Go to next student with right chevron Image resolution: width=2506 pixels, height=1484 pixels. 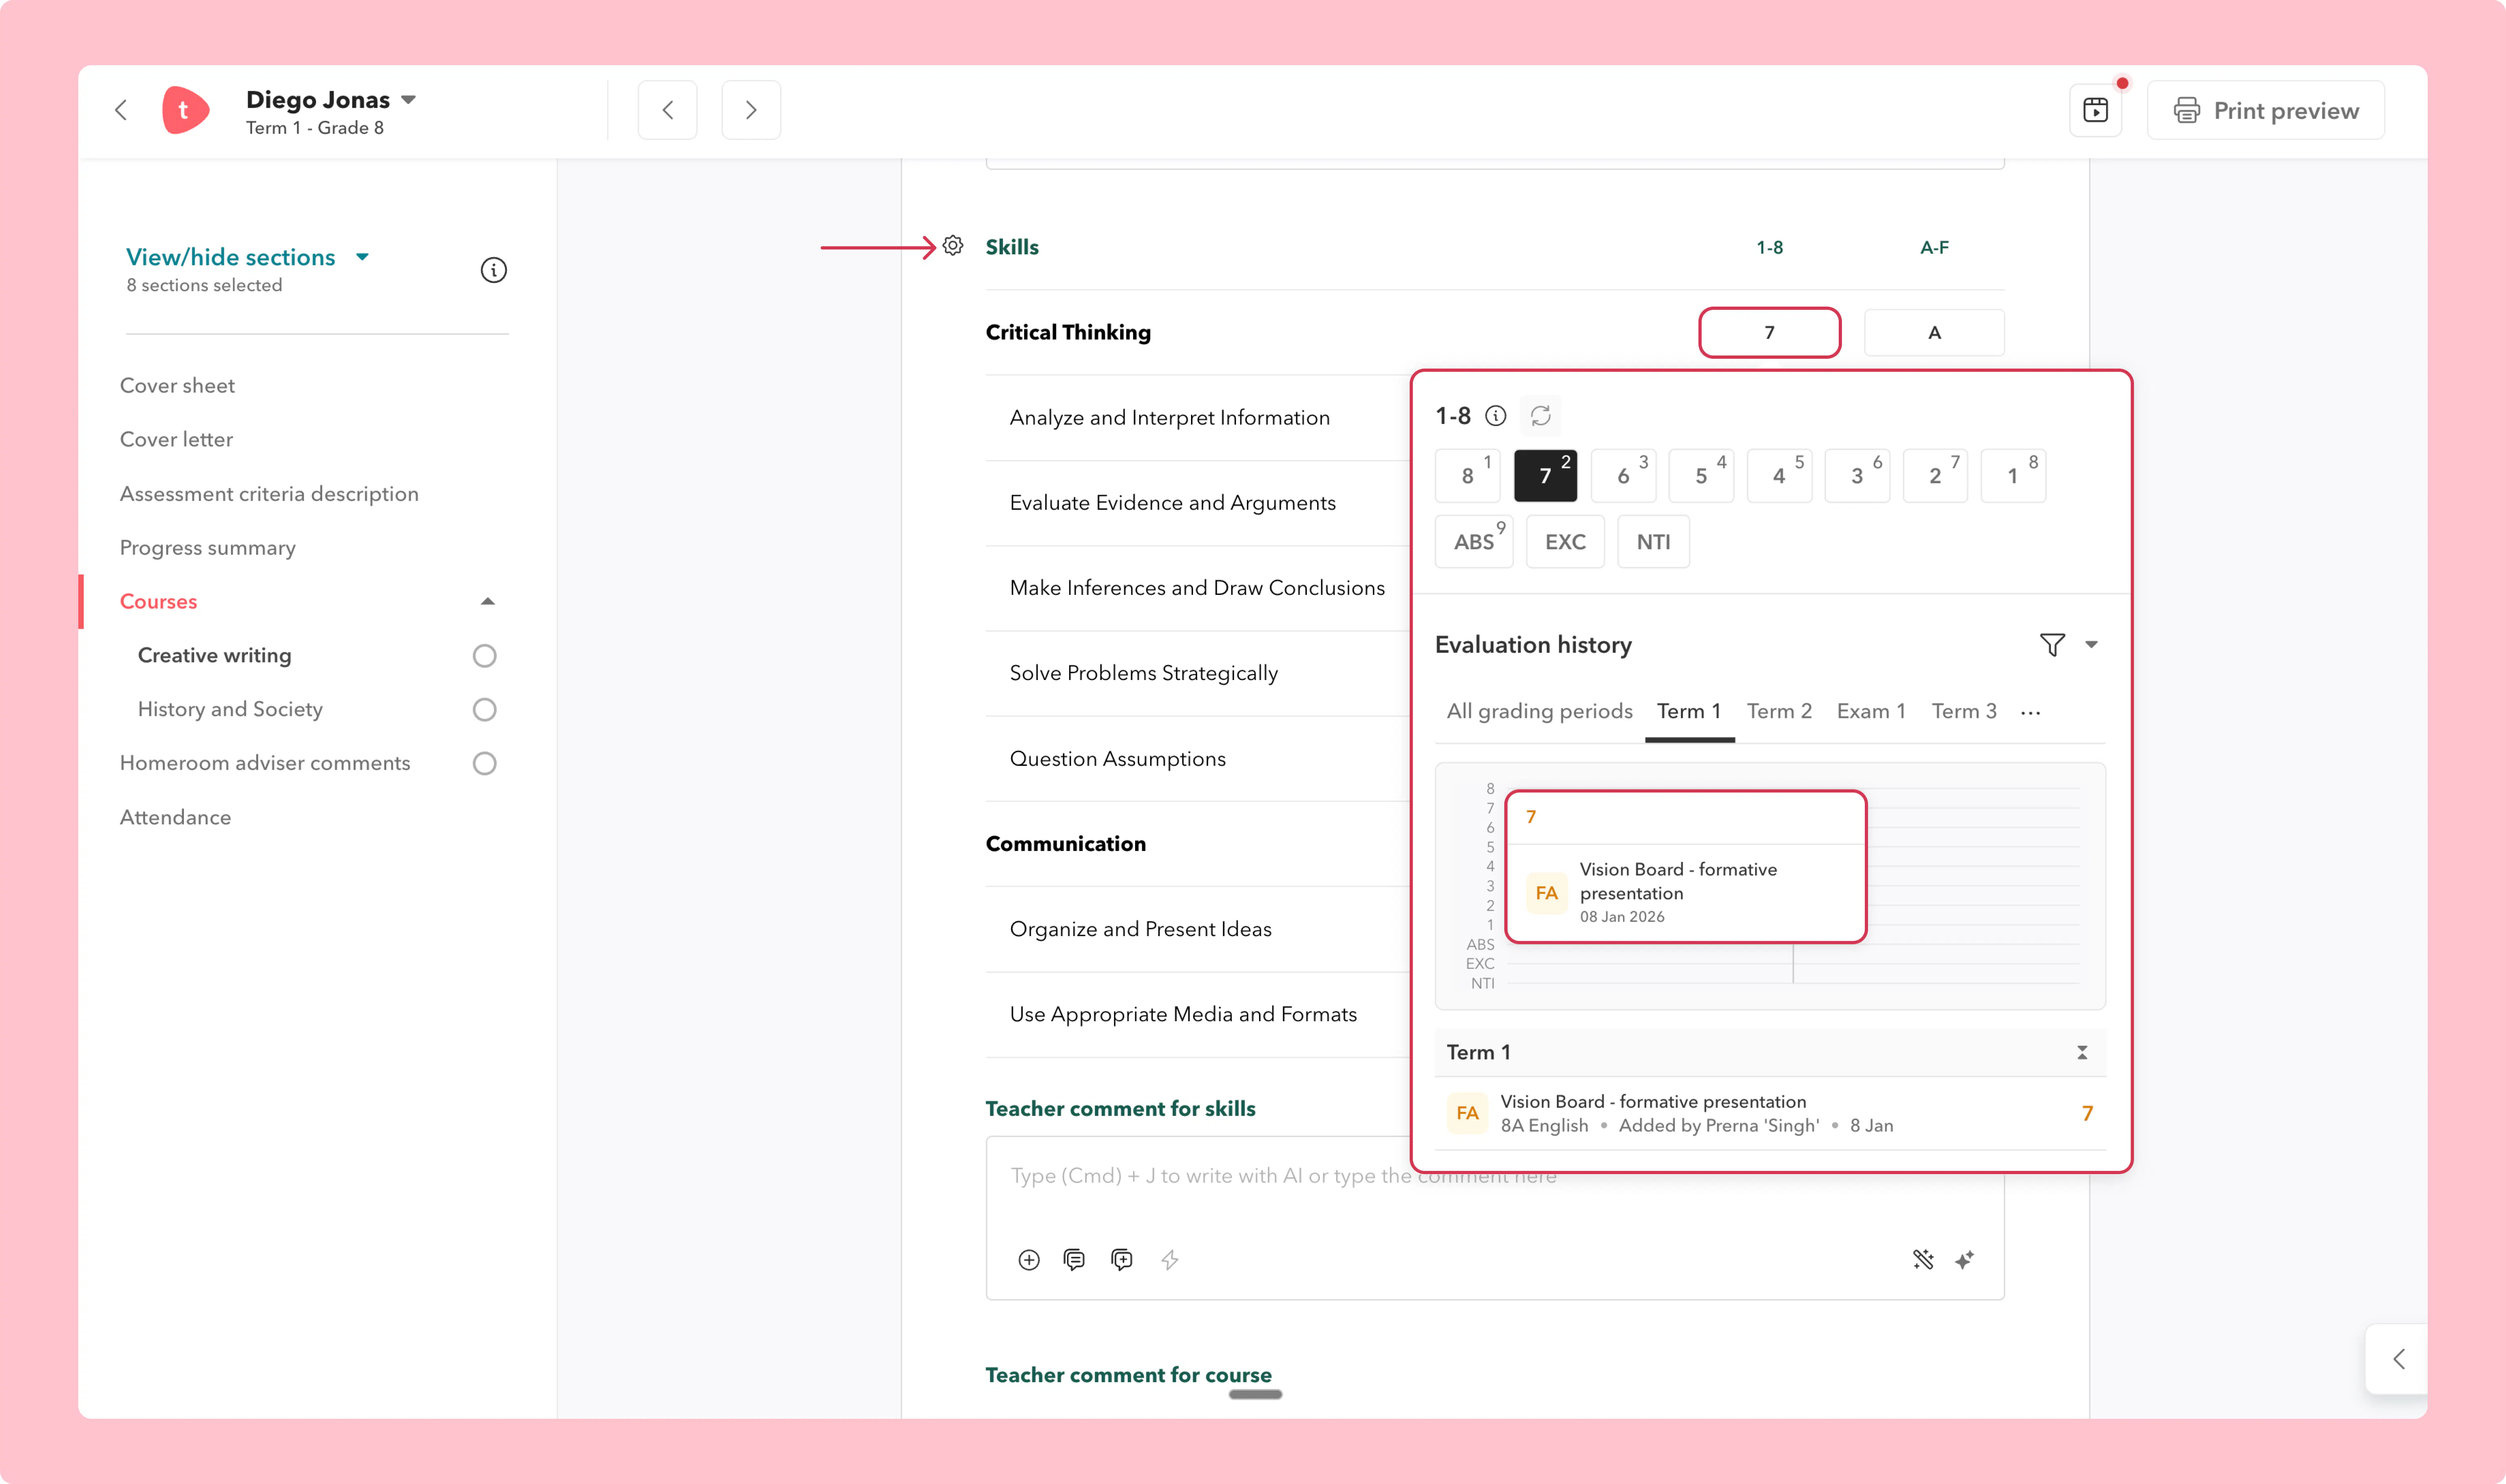click(x=750, y=110)
